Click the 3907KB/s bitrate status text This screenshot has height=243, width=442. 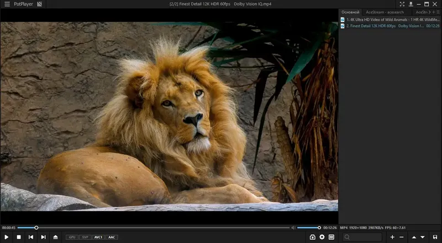376,228
